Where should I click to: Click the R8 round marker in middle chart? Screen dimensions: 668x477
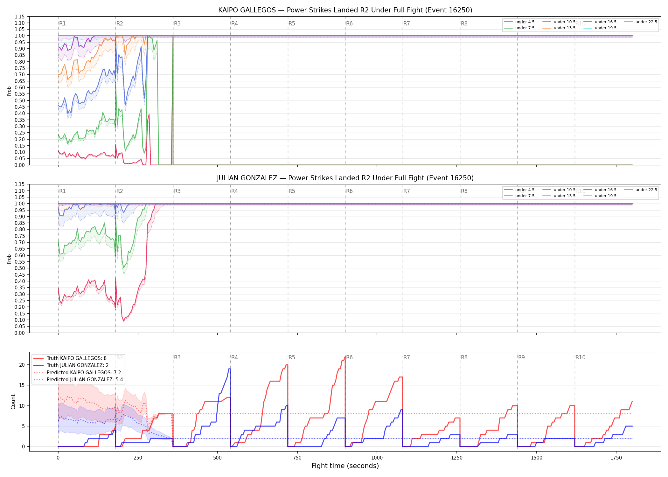point(464,191)
